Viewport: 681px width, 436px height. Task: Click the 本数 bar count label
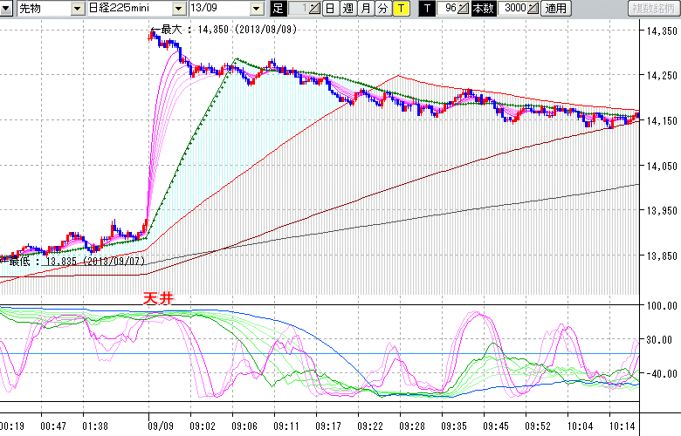[483, 9]
